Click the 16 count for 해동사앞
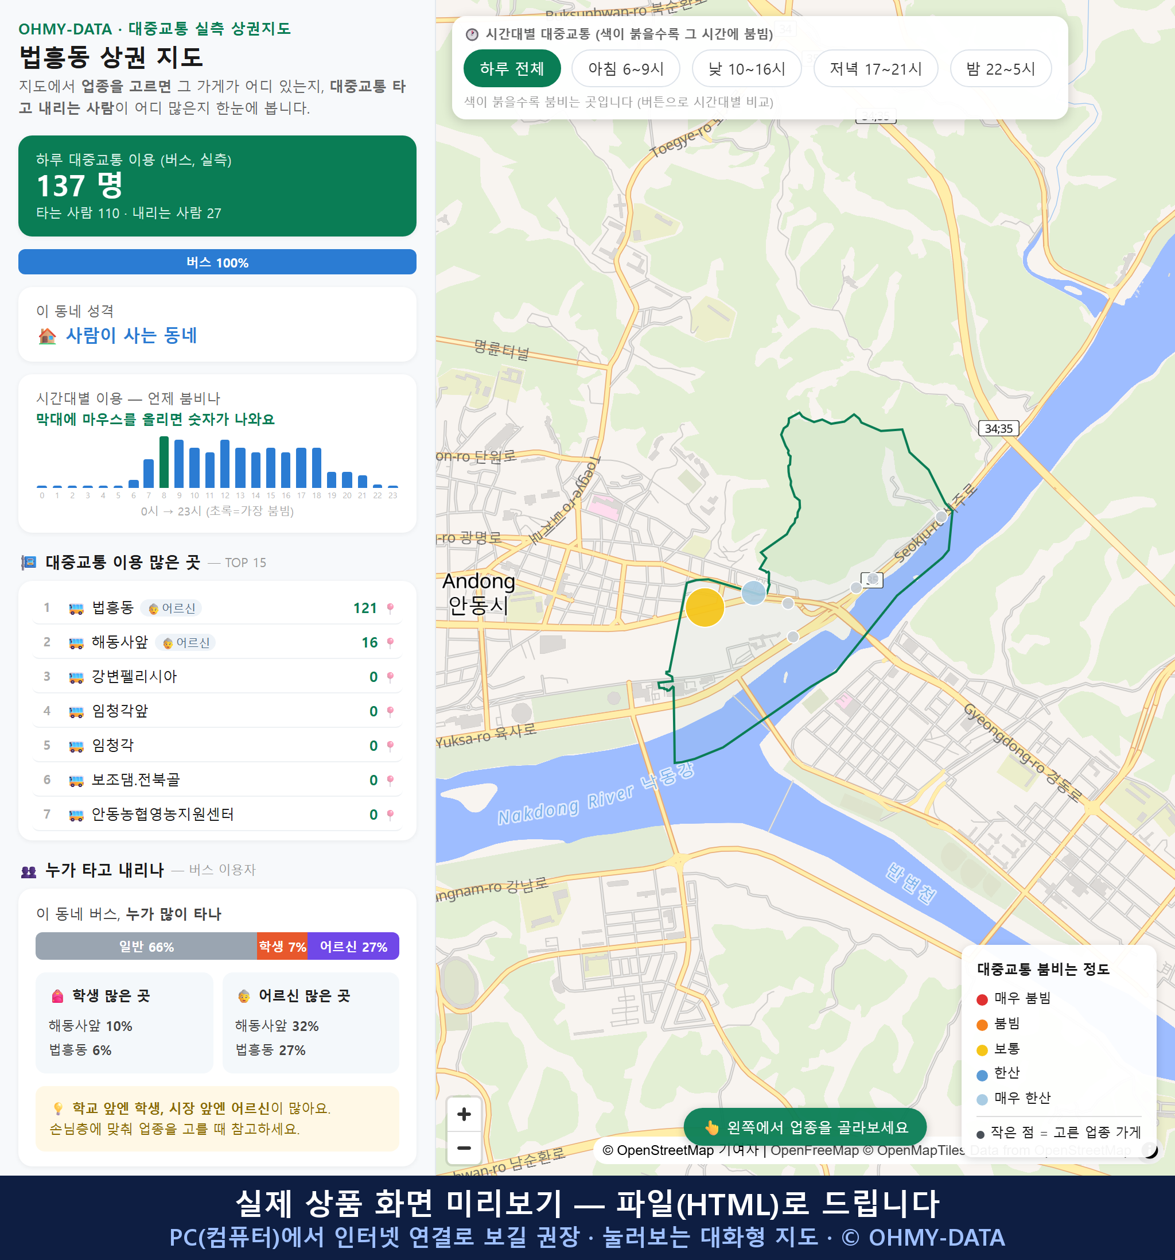 (x=369, y=642)
